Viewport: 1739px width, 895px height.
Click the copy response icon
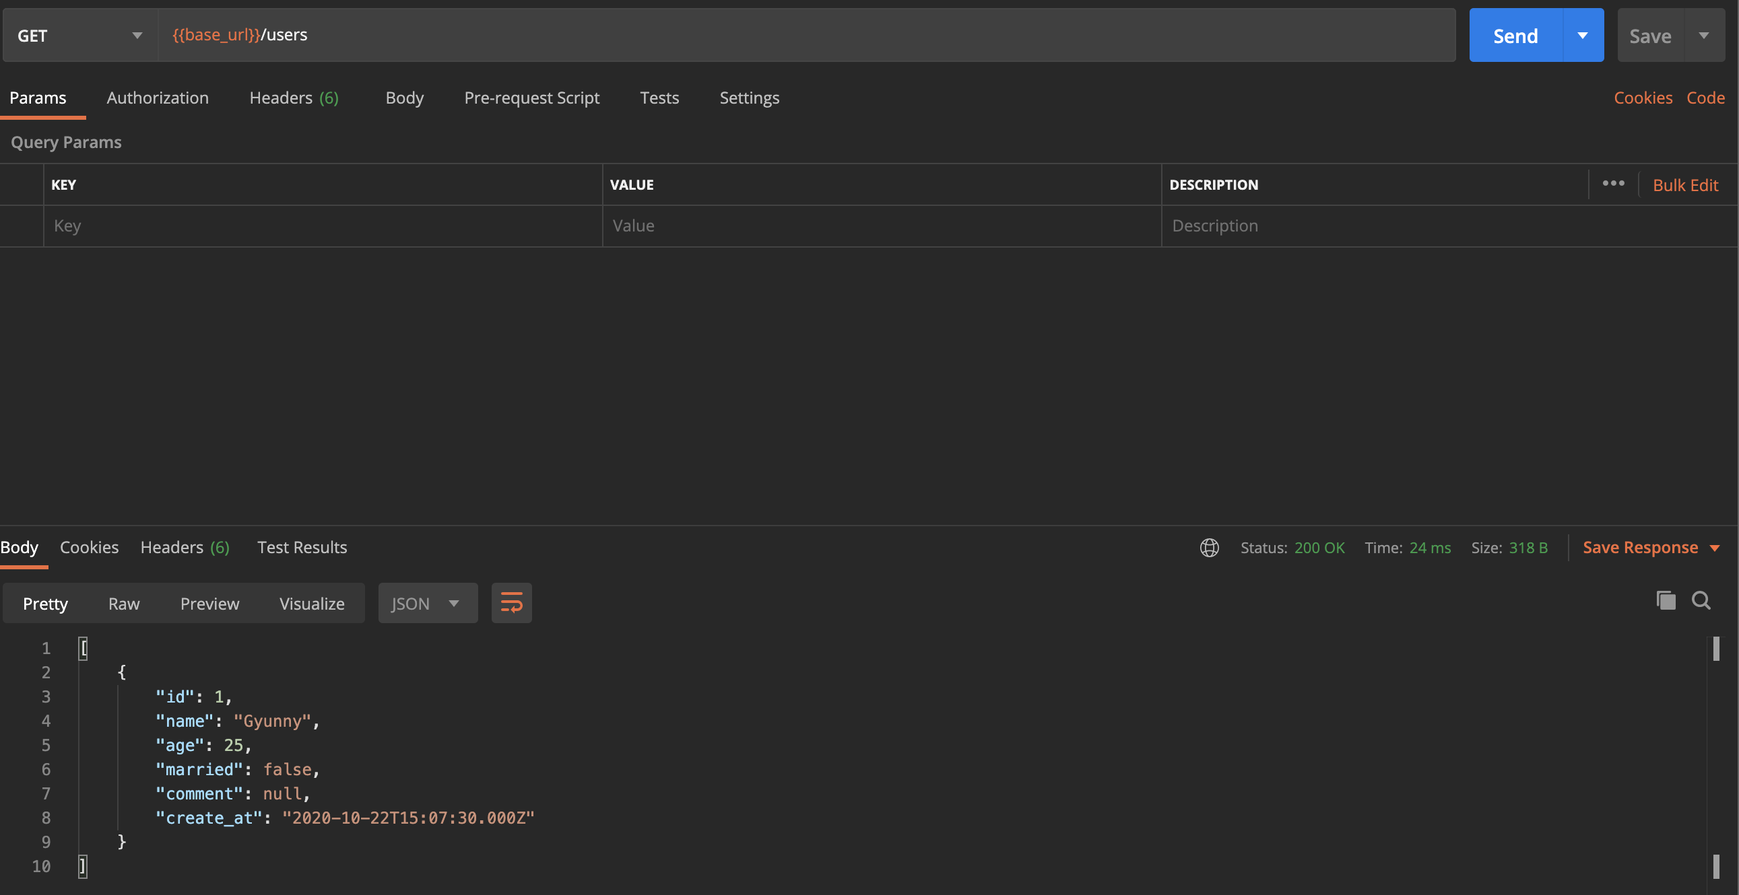[x=1666, y=600]
